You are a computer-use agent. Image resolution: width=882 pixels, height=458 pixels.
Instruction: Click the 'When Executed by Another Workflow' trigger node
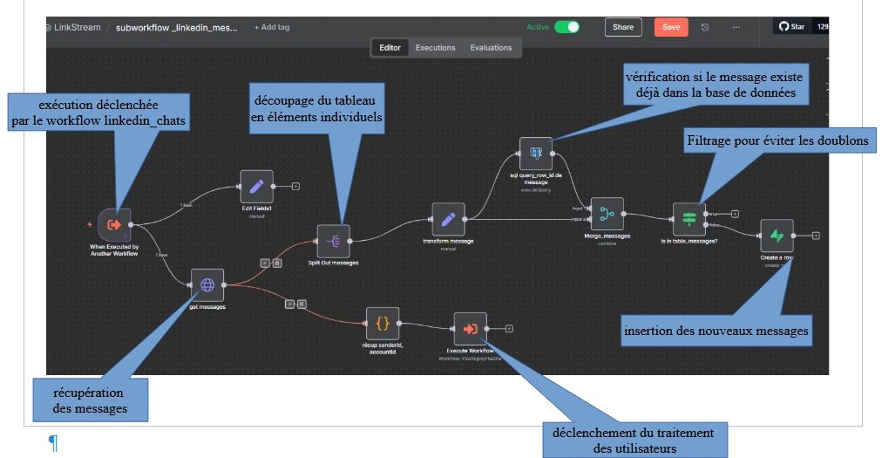pos(114,224)
